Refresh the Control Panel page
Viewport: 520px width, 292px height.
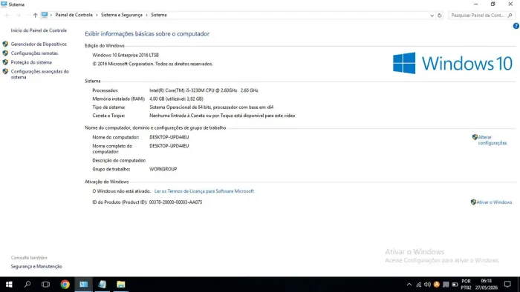pos(440,16)
